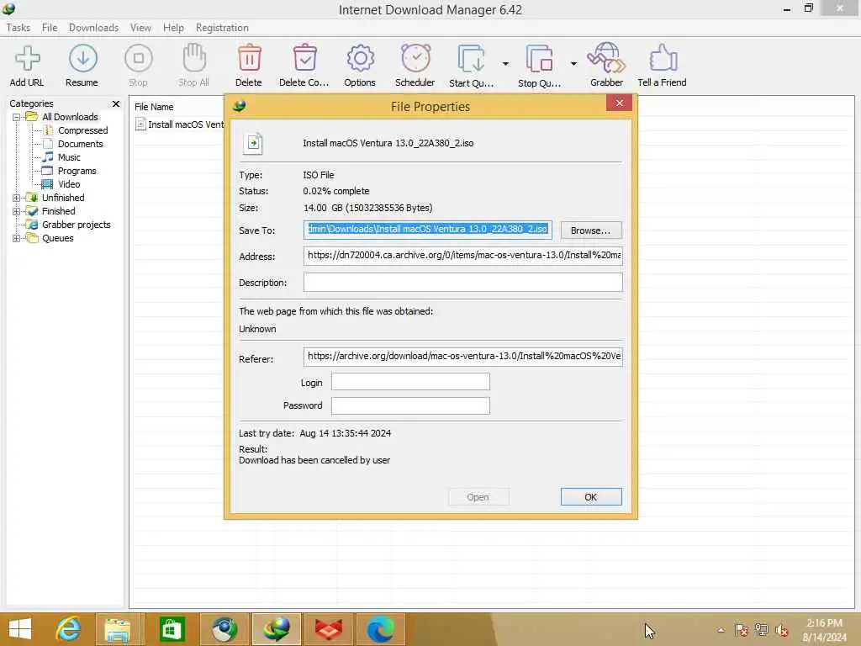
Task: Open the Windows Start button
Action: (21, 629)
